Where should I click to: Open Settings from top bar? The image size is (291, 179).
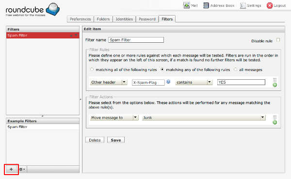point(250,5)
